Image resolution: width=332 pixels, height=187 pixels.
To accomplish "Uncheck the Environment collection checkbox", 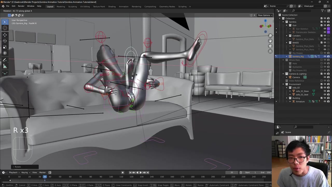I will tap(321, 84).
